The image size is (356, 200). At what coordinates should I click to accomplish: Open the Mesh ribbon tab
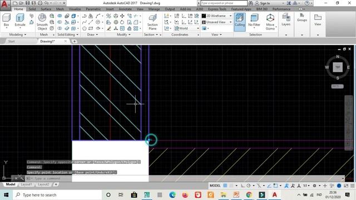pyautogui.click(x=60, y=9)
